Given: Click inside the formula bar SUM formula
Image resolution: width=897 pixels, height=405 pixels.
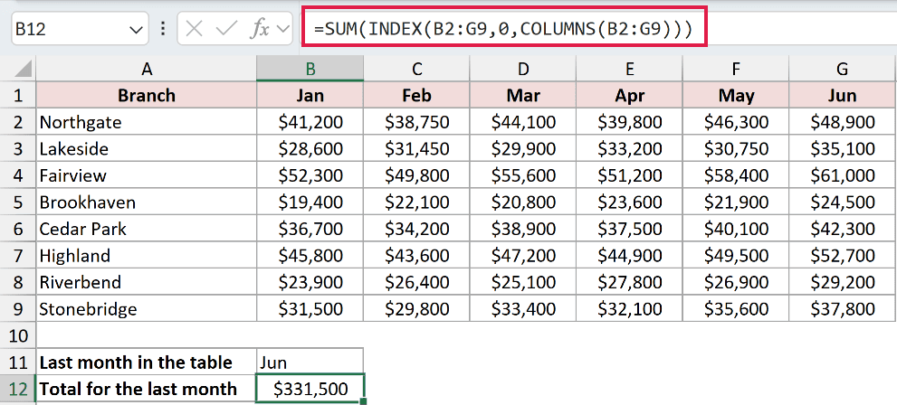Looking at the screenshot, I should (503, 29).
